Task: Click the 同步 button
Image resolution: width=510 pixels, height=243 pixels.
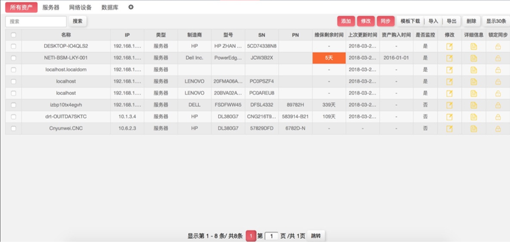Action: coord(385,21)
